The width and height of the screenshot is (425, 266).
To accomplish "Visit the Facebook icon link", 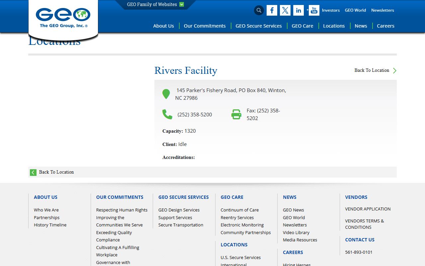I will click(x=272, y=10).
